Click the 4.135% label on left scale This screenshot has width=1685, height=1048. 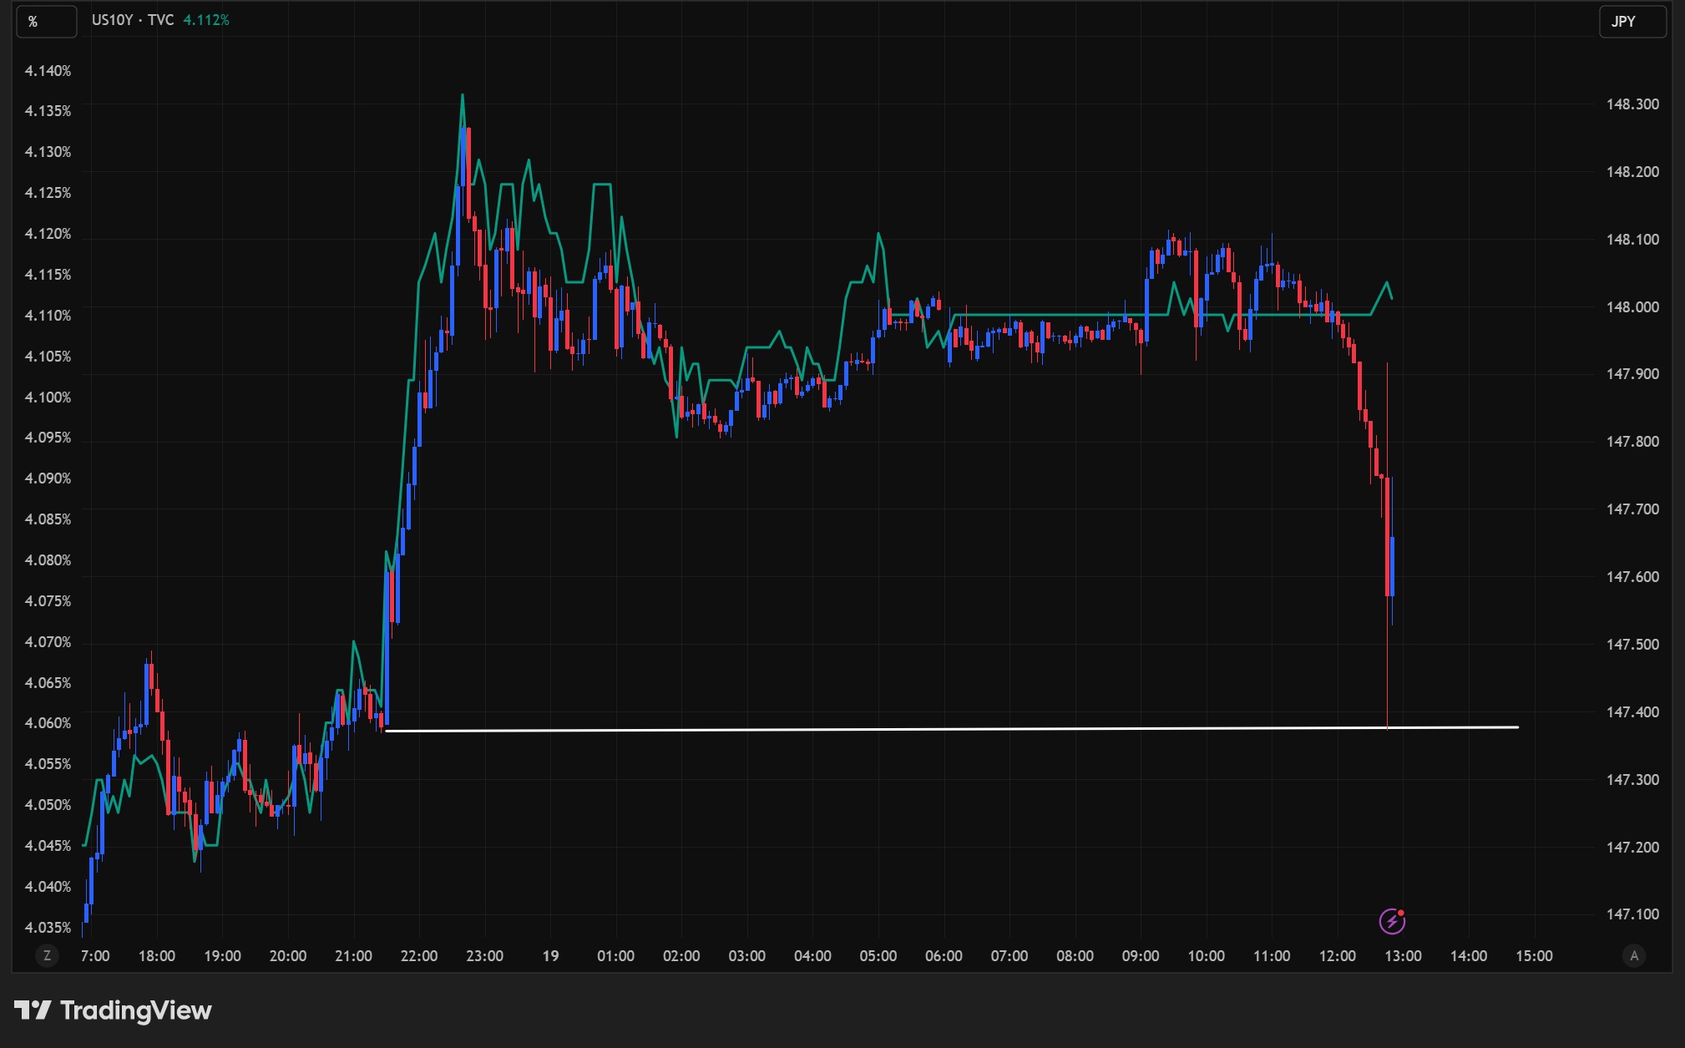pos(48,111)
